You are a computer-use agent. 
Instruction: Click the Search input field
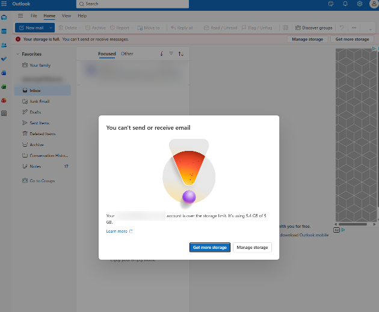(x=132, y=4)
